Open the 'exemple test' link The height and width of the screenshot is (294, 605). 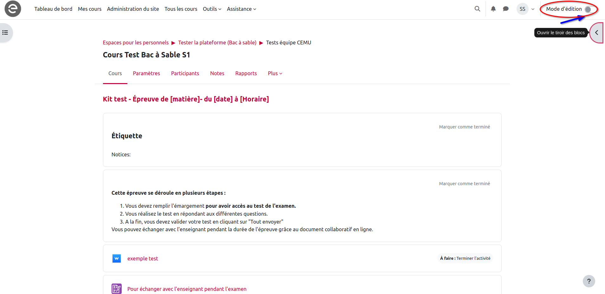pos(143,258)
